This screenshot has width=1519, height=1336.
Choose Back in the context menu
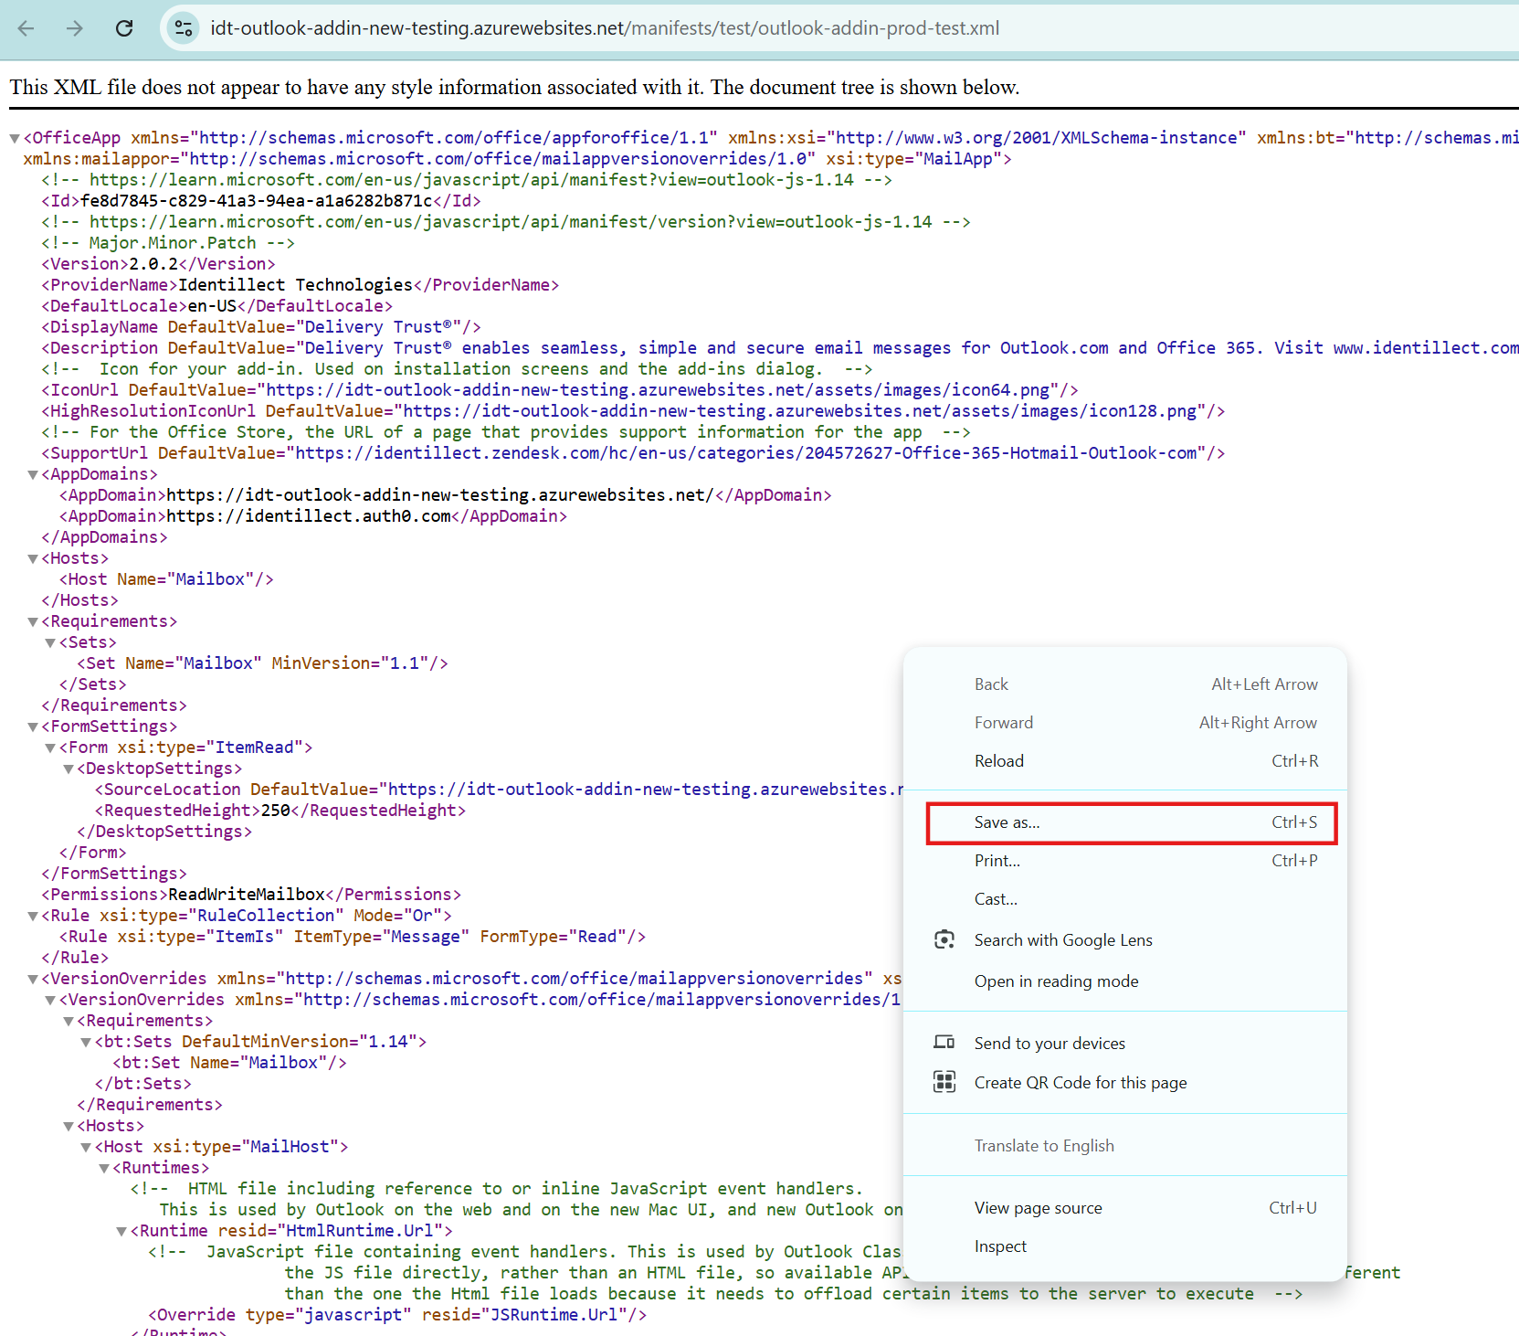[1125, 684]
